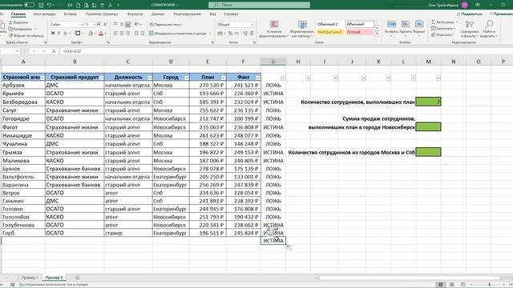Open the Данные ribbon tab
The width and height of the screenshot is (513, 288).
point(158,14)
